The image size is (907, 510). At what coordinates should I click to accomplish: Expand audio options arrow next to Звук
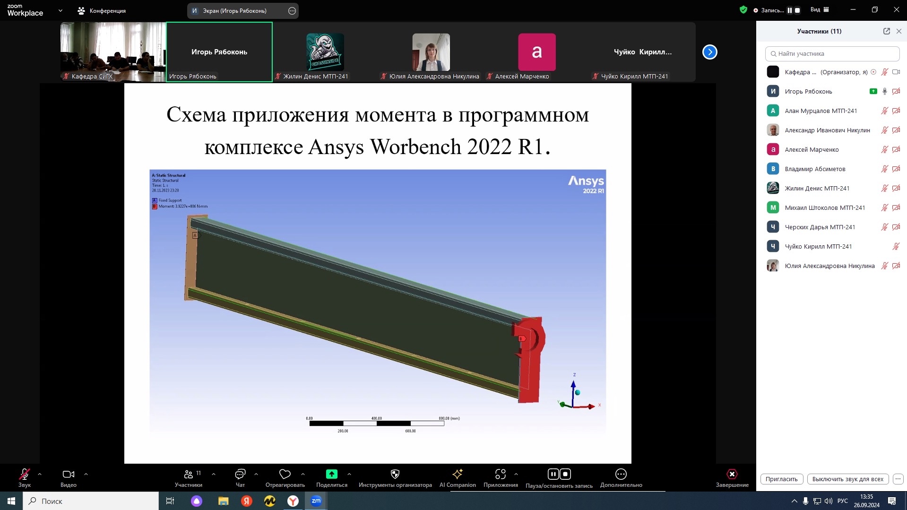tap(40, 474)
